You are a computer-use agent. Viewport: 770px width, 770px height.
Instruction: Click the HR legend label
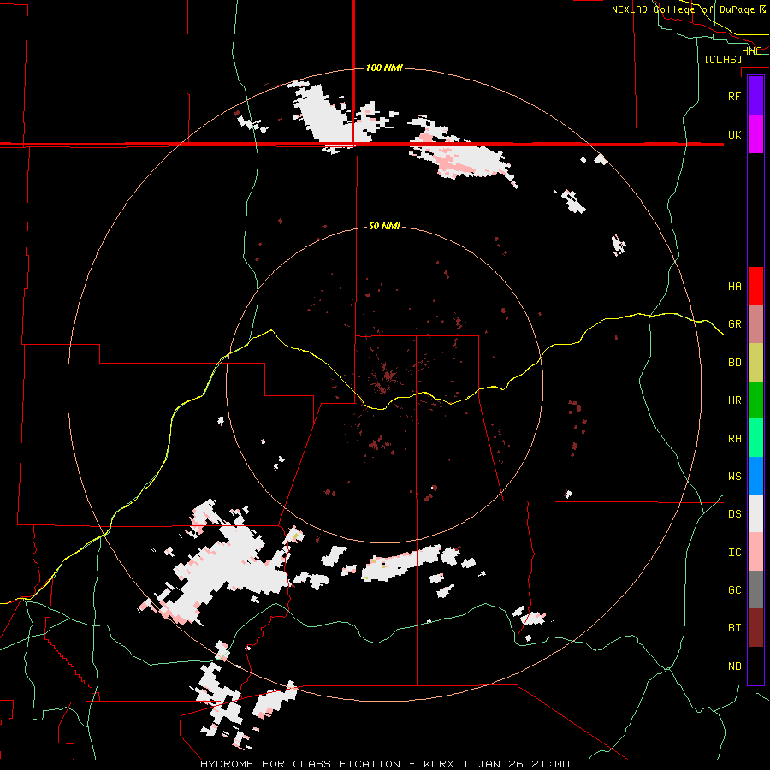tap(734, 400)
